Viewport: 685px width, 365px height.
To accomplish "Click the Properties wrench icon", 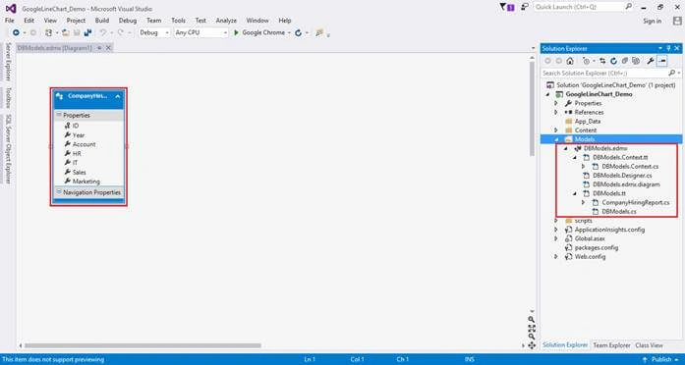I will 651,61.
